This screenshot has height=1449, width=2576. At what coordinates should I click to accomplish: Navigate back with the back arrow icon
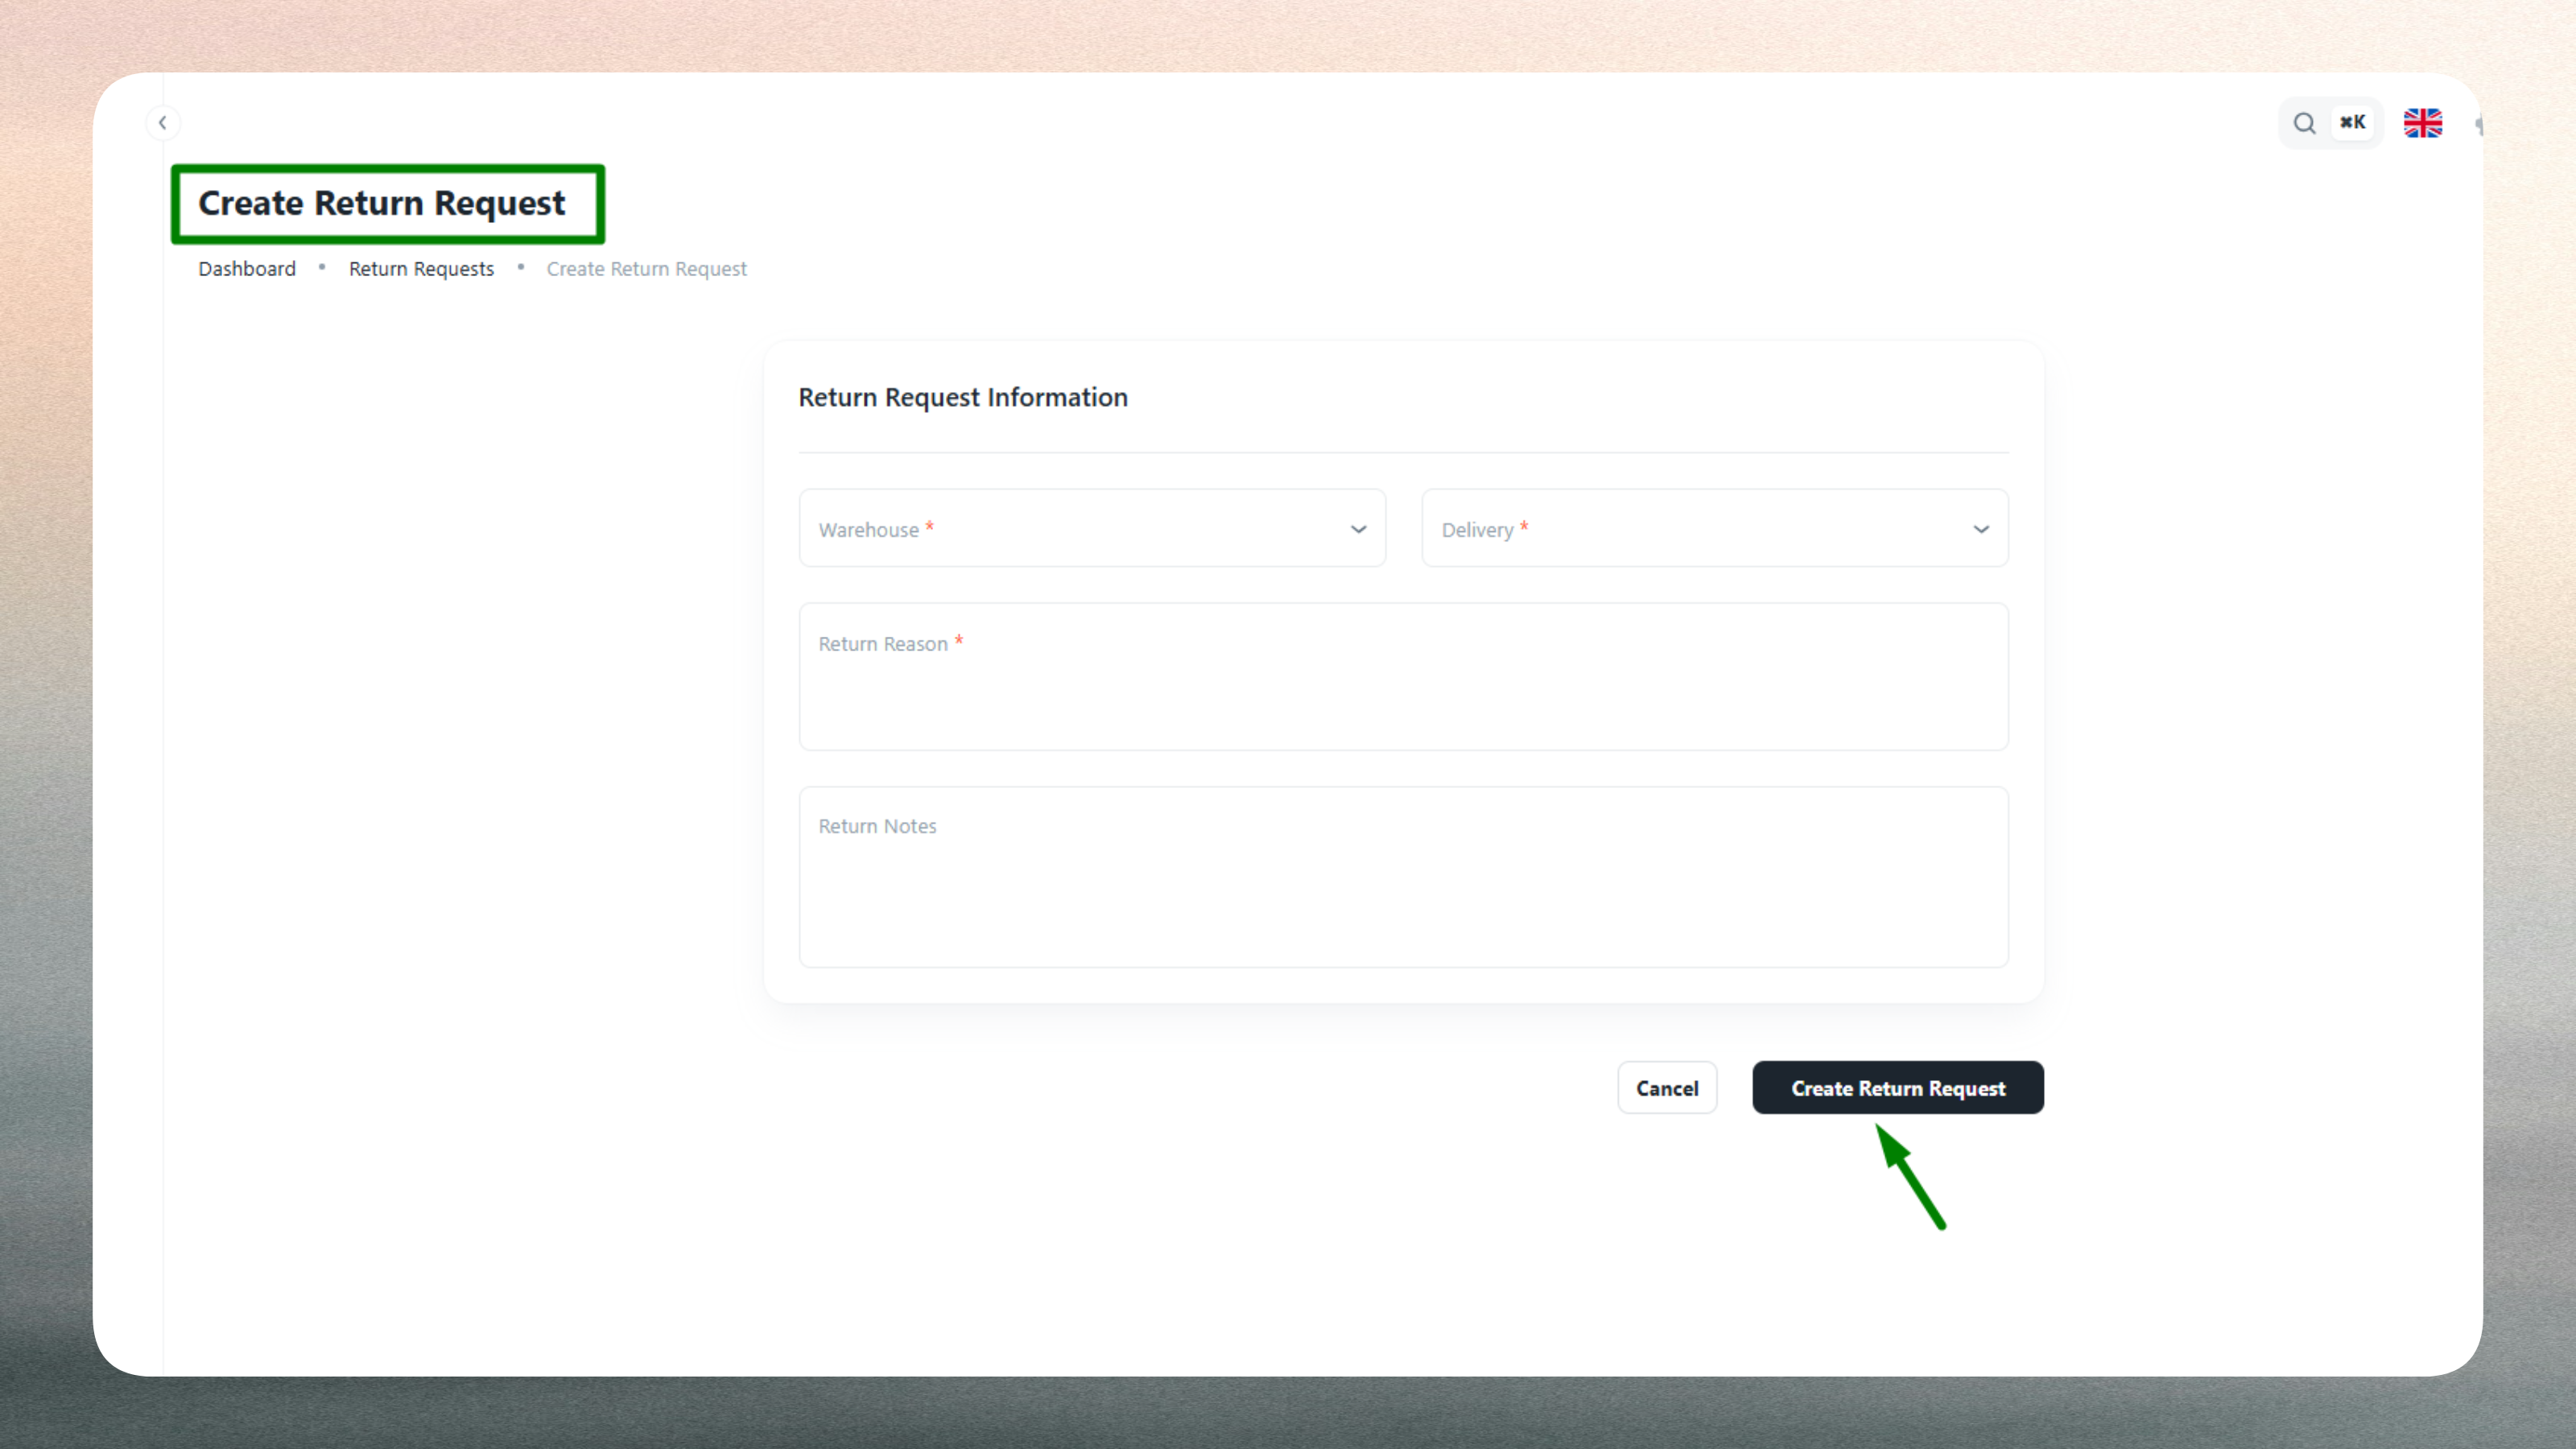(x=163, y=122)
